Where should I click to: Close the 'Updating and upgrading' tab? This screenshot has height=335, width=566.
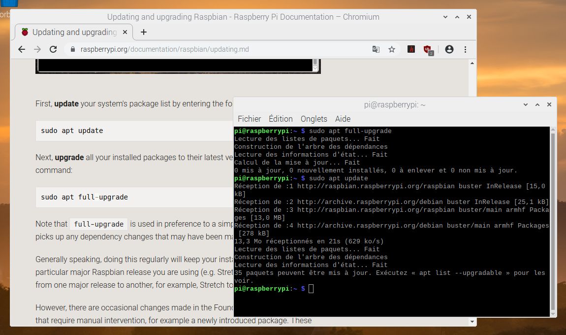point(125,32)
